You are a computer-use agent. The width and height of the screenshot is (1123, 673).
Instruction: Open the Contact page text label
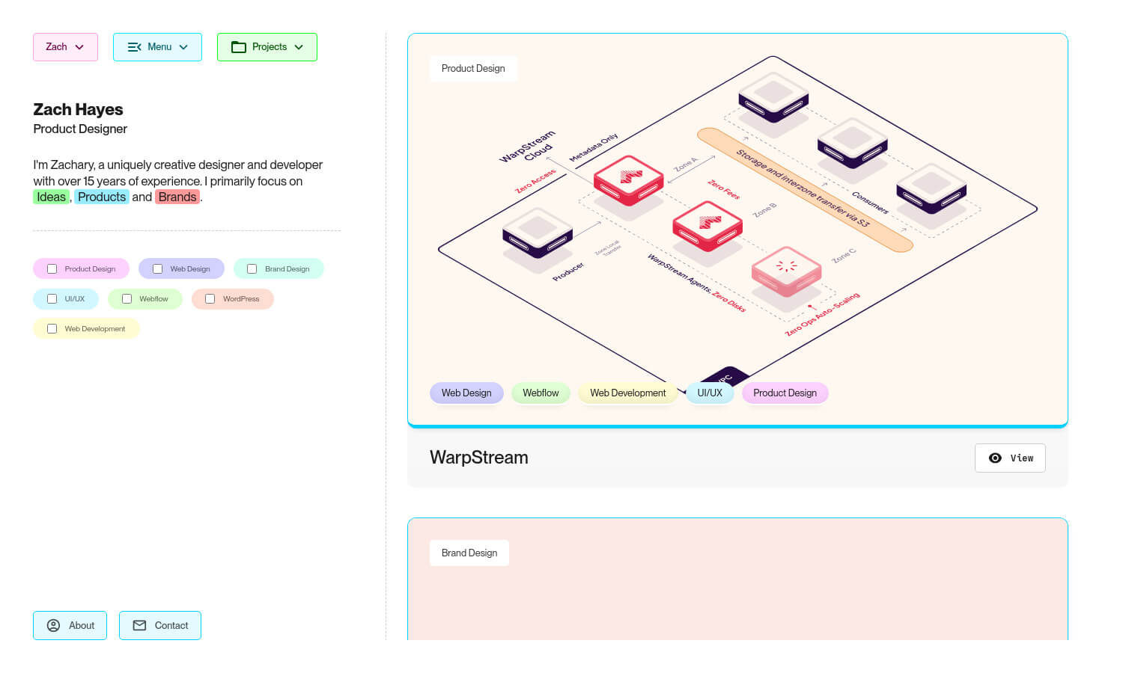pyautogui.click(x=171, y=625)
